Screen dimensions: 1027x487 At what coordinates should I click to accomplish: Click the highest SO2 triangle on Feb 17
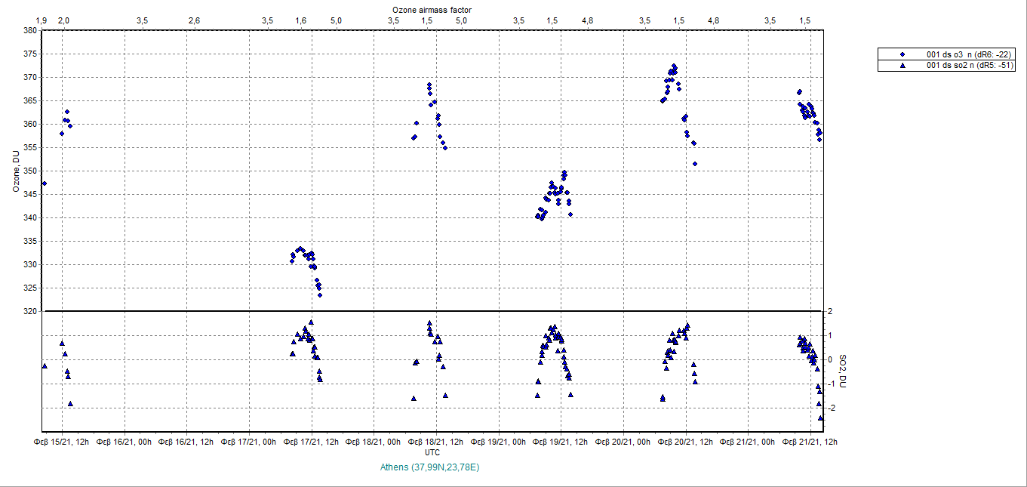click(x=311, y=322)
